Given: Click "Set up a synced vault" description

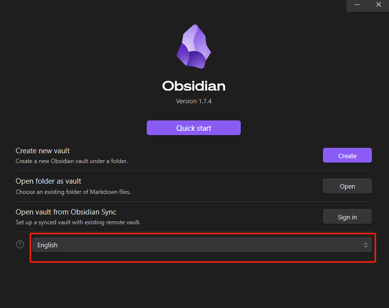Looking at the screenshot, I should tap(78, 222).
